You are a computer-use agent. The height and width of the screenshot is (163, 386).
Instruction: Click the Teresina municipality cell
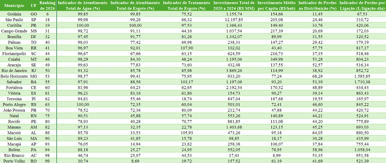(x=14, y=99)
